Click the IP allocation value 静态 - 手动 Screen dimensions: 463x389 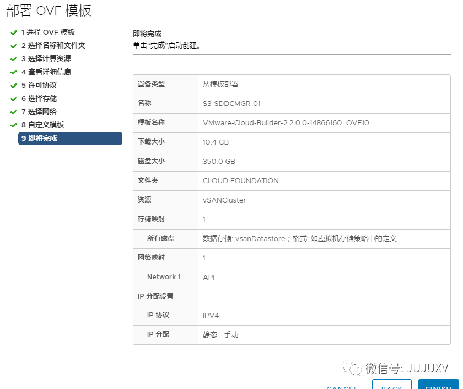220,334
